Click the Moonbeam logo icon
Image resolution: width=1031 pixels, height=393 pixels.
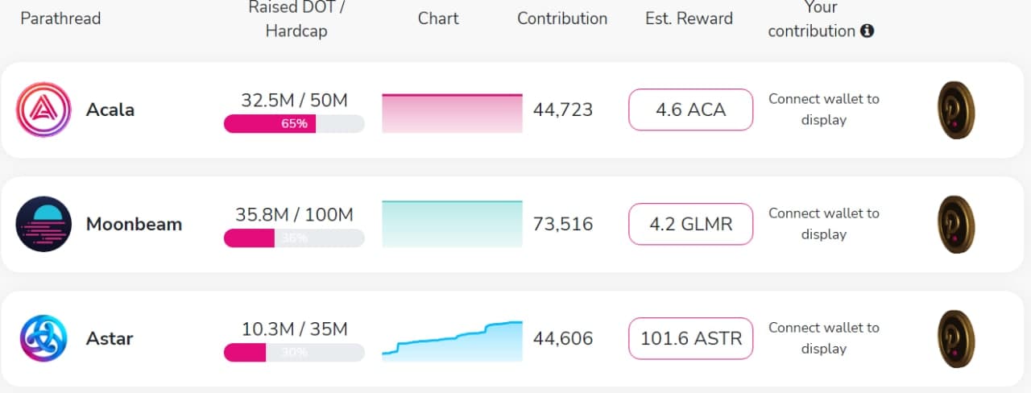click(x=44, y=224)
